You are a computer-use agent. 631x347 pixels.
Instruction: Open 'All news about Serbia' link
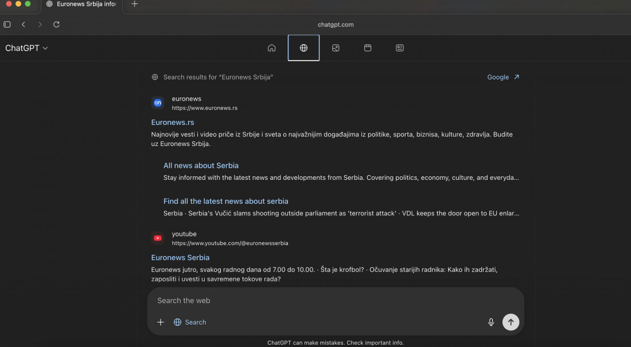tap(201, 165)
